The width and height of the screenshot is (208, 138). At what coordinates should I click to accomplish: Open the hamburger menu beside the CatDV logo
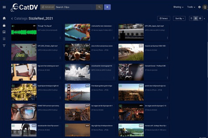tap(4, 7)
